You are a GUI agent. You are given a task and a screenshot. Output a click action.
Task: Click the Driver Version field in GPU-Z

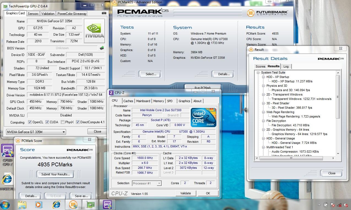66,95
